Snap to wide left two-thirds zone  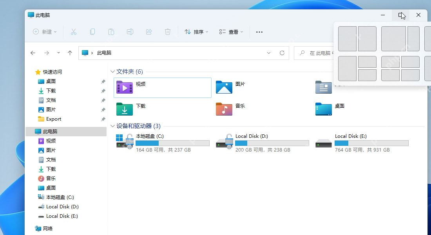(x=393, y=39)
